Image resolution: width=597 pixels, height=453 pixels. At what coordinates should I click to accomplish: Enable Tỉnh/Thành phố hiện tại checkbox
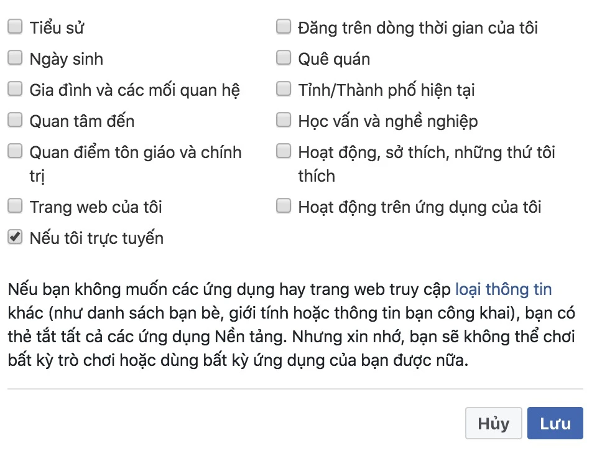[284, 89]
